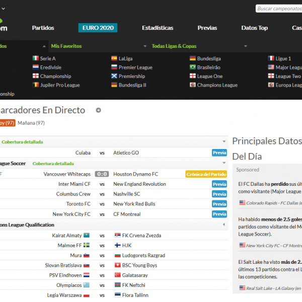Switch to the Mañana (97) tab
Image resolution: width=302 pixels, height=302 pixels.
[31, 123]
